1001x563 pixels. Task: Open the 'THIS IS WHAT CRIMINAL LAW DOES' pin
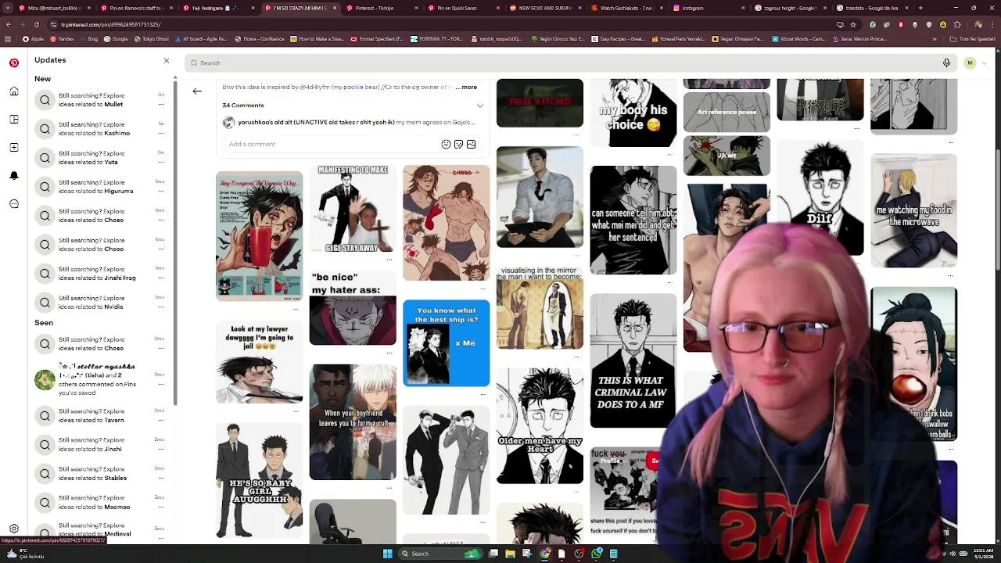click(x=633, y=360)
